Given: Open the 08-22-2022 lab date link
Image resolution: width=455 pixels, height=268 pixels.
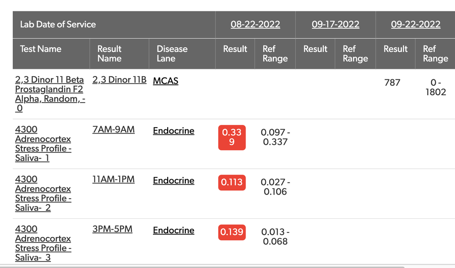Looking at the screenshot, I should [256, 25].
